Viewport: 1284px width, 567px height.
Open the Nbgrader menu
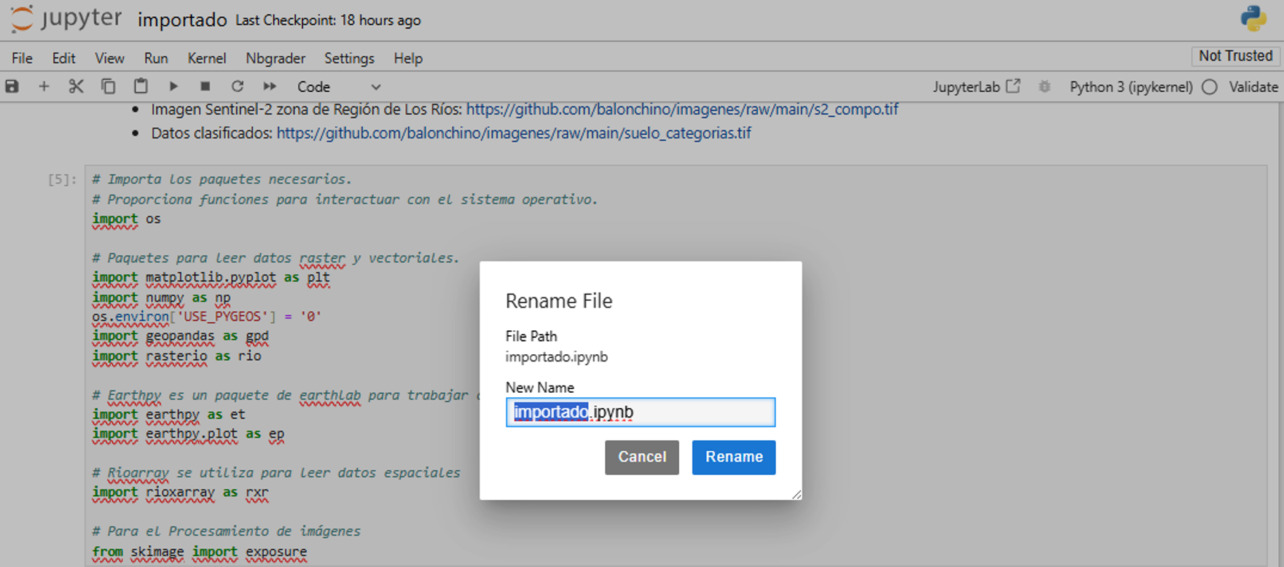pos(275,58)
